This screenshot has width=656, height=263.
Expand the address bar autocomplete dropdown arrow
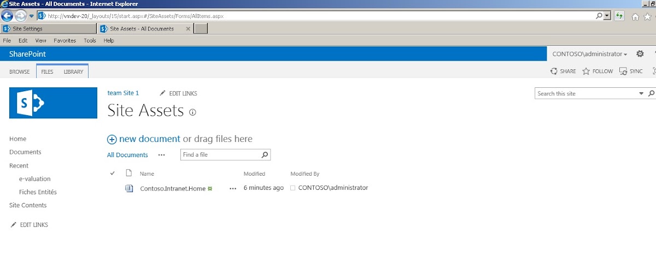[607, 16]
